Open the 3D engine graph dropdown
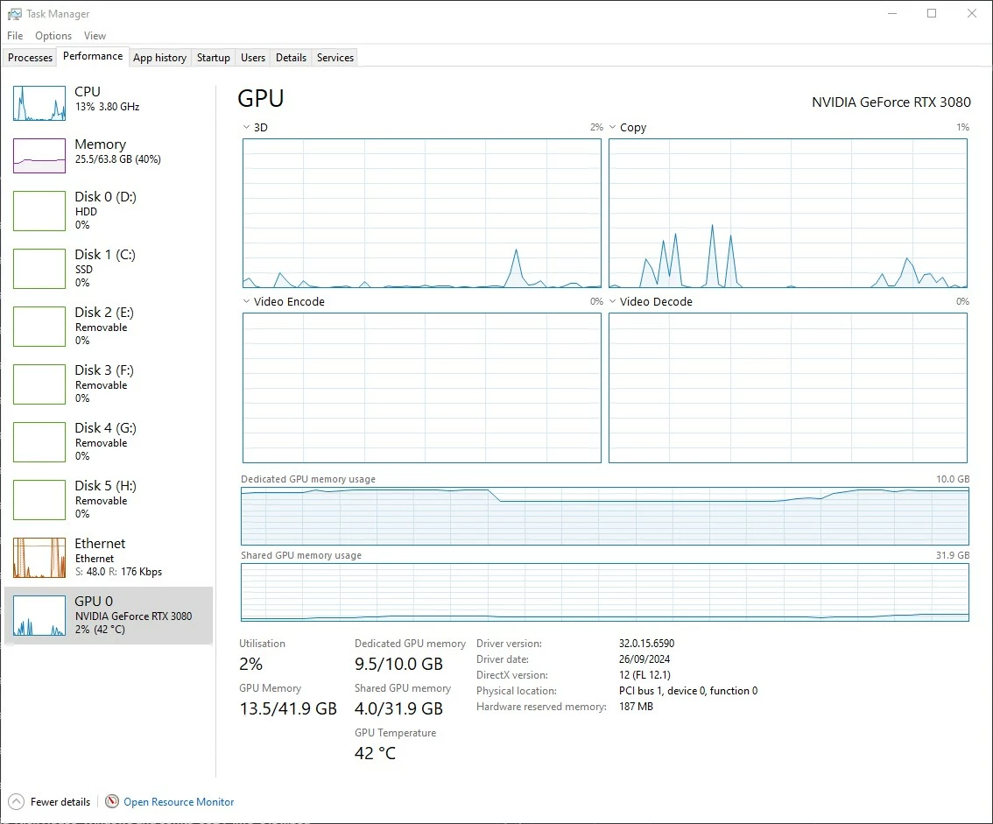 [246, 127]
